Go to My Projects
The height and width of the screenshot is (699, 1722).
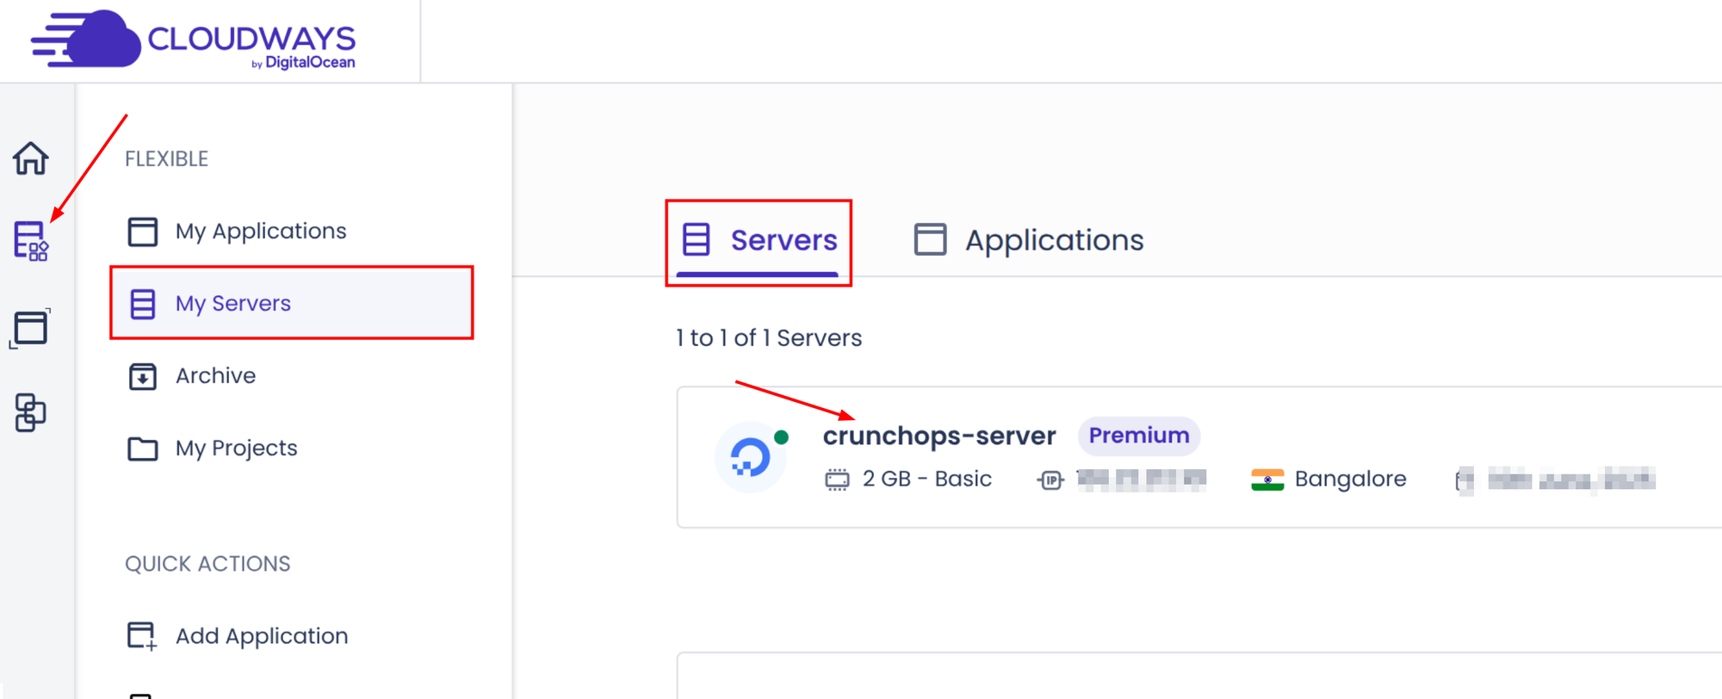coord(236,448)
